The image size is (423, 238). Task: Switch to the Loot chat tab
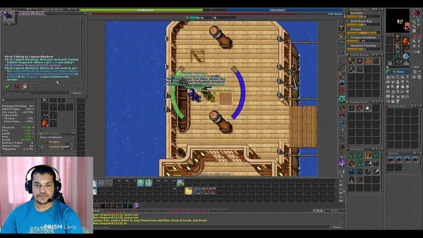coord(134,211)
